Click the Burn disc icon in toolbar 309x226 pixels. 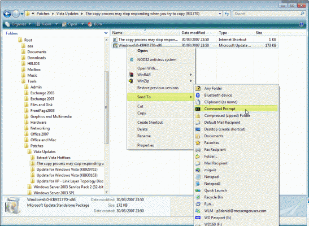coord(90,24)
